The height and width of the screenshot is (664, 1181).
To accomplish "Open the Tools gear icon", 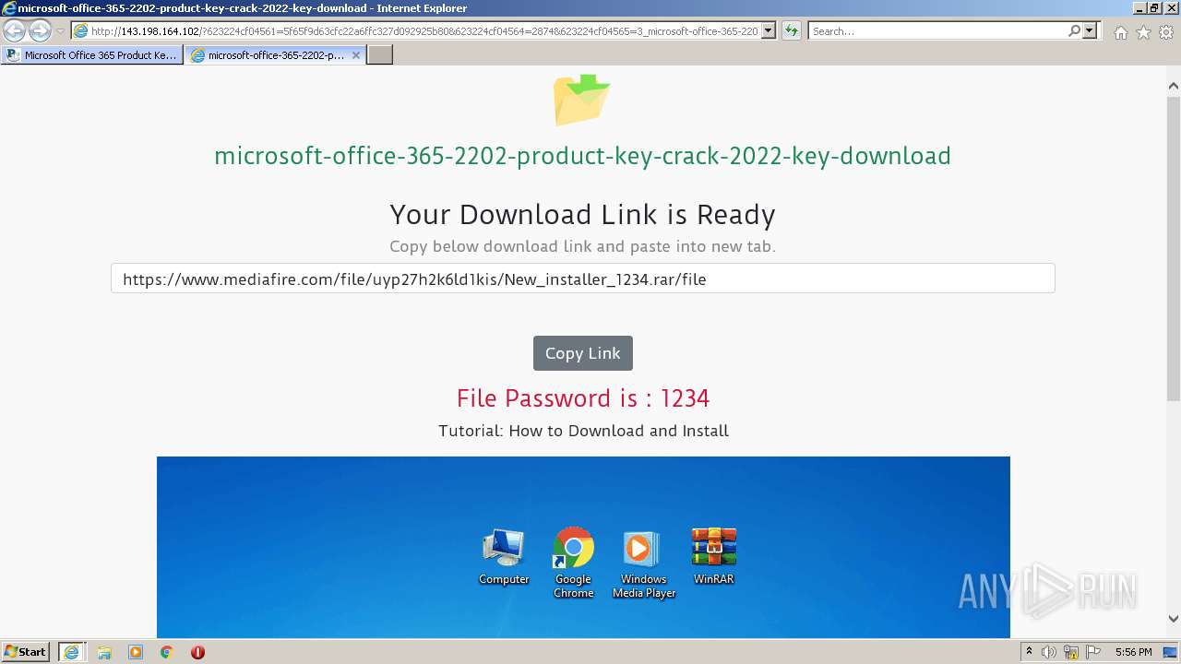I will (x=1166, y=32).
